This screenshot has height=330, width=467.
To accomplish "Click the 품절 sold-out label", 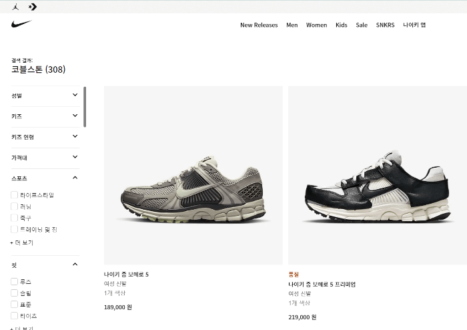I will click(x=294, y=275).
